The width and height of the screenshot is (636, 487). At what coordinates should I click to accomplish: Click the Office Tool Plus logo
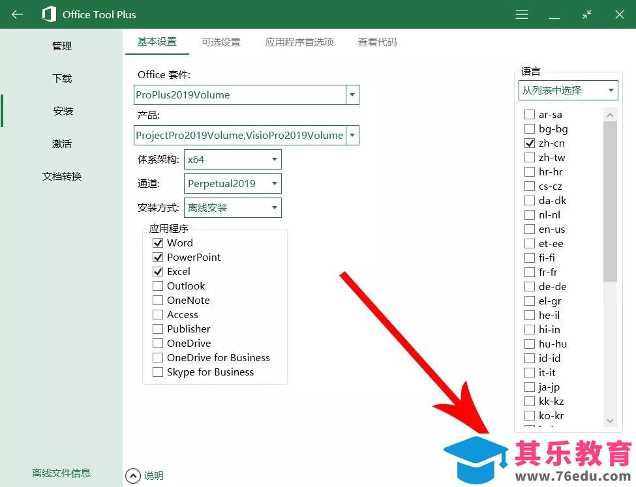[49, 14]
